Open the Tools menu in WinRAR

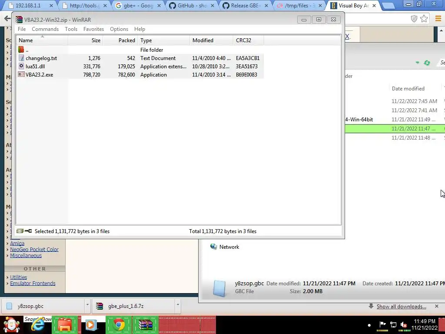(x=71, y=29)
